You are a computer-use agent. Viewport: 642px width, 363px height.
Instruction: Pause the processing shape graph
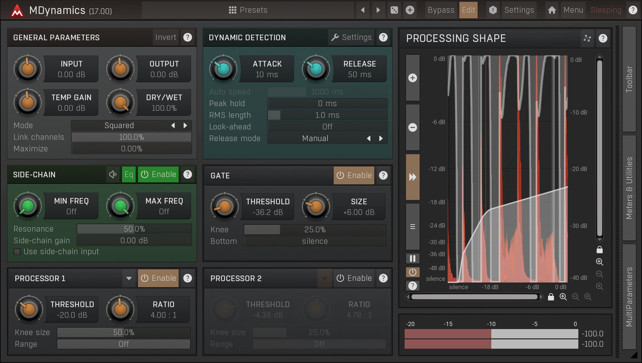(412, 259)
